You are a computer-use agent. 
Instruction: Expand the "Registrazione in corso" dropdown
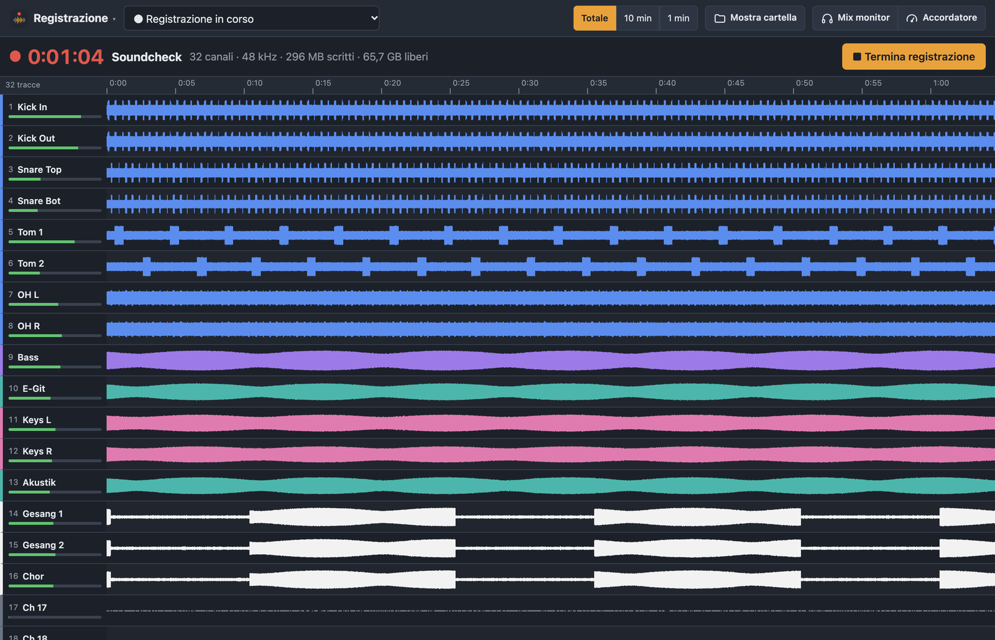[x=251, y=19]
